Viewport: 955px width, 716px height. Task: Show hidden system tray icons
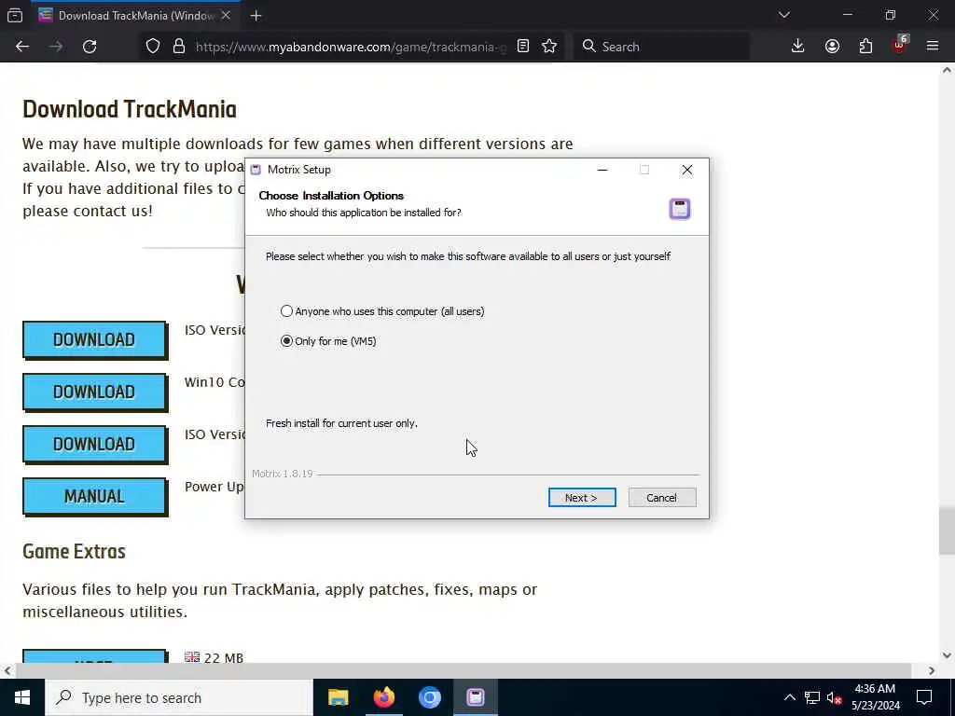pyautogui.click(x=789, y=697)
